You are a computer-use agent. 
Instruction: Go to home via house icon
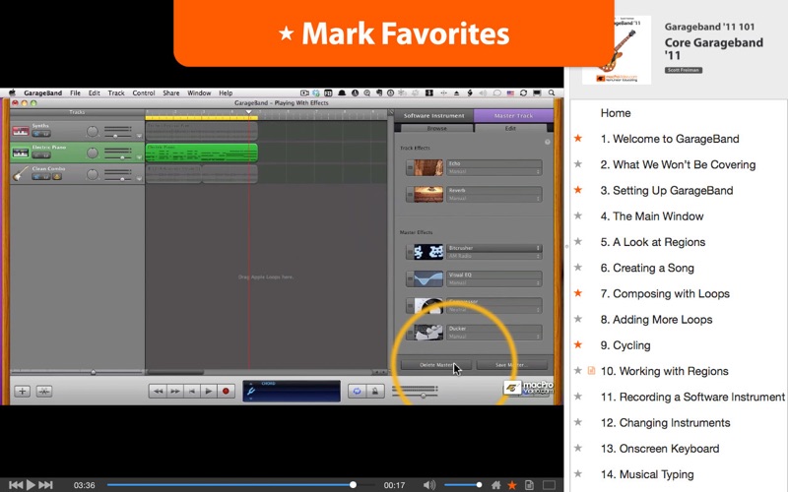pyautogui.click(x=496, y=485)
